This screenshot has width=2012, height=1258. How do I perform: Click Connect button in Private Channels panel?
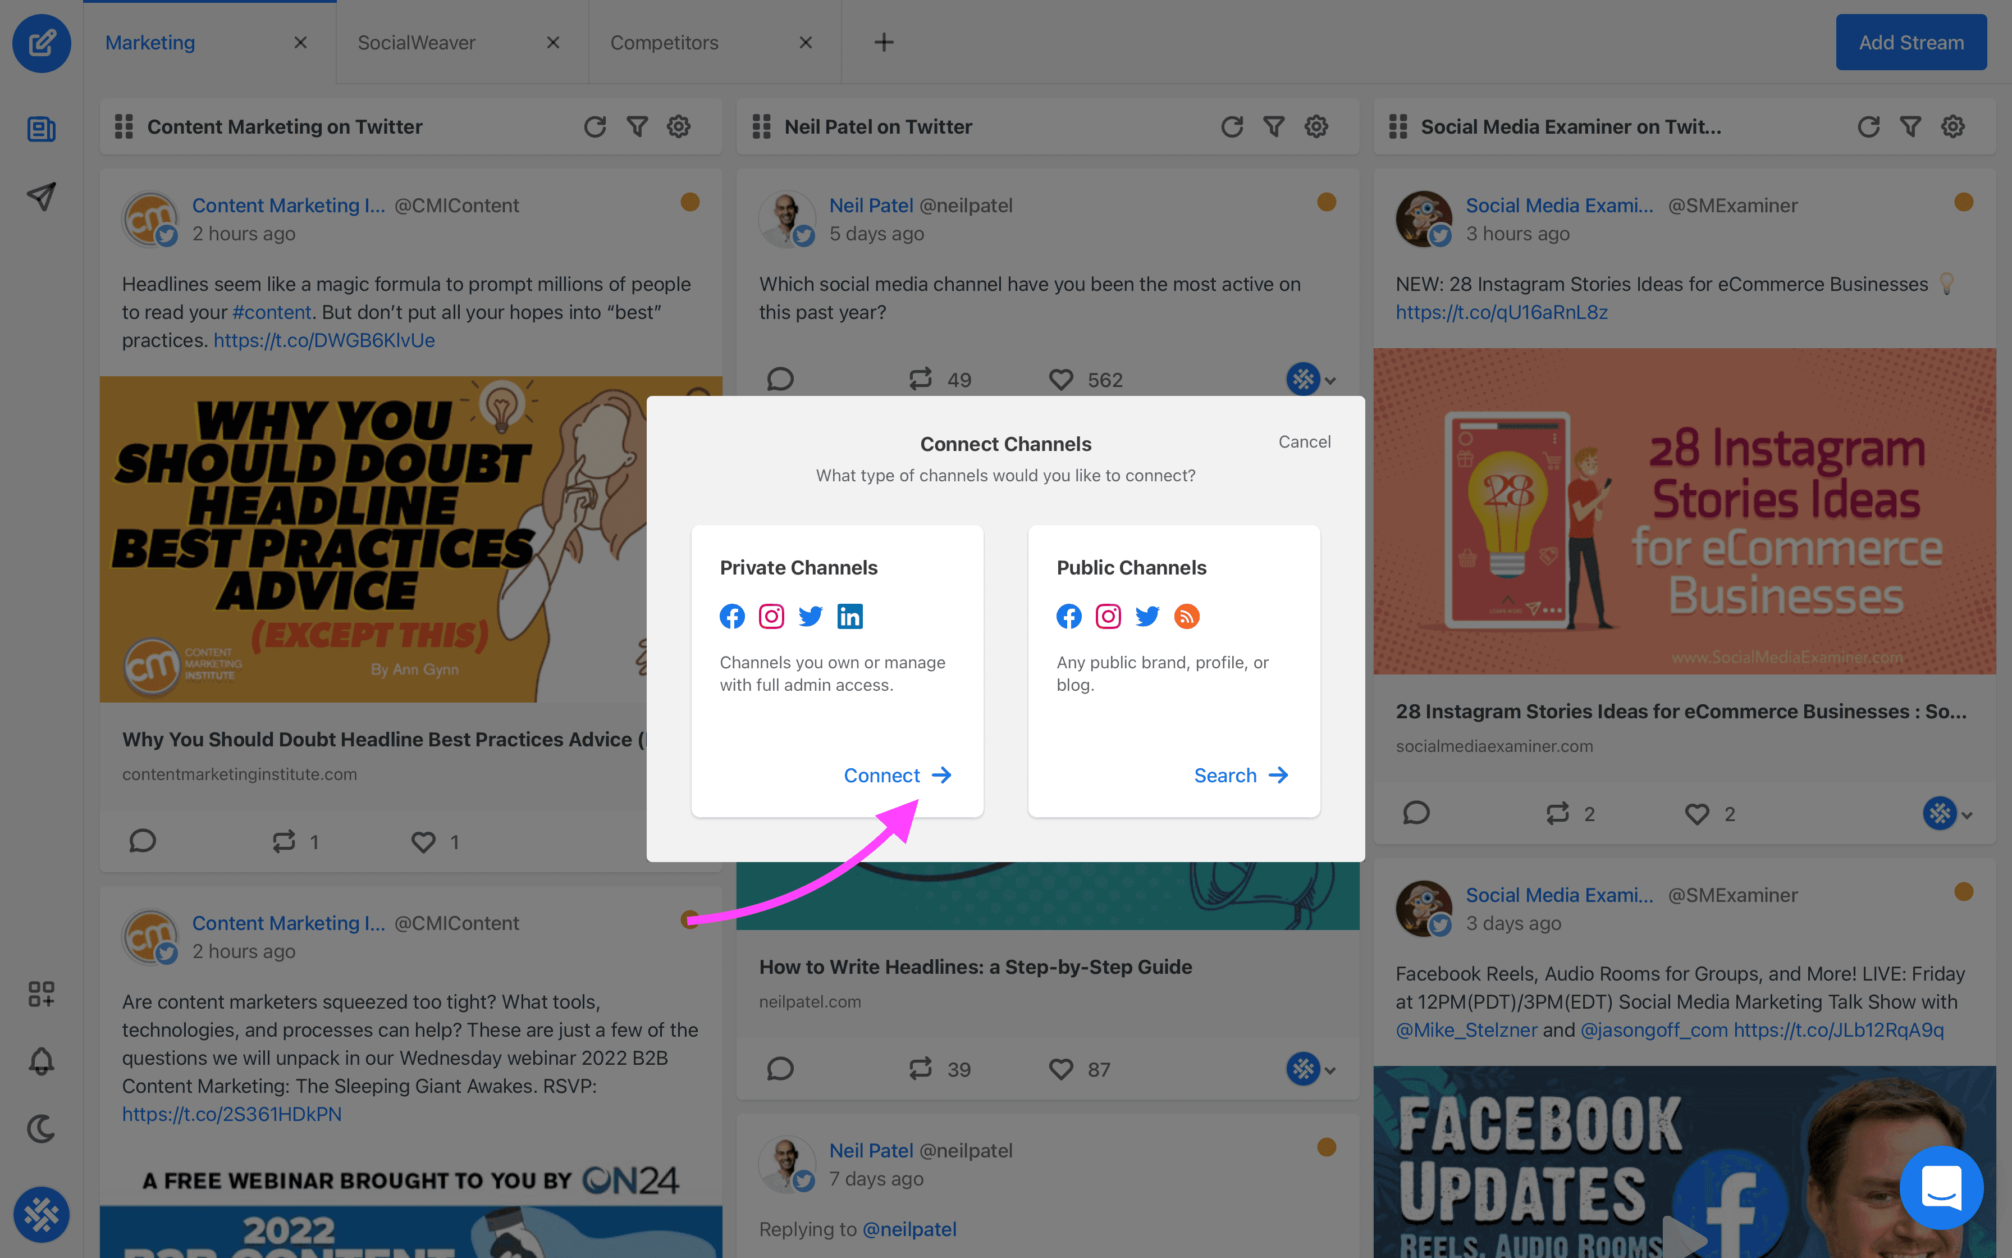click(895, 774)
